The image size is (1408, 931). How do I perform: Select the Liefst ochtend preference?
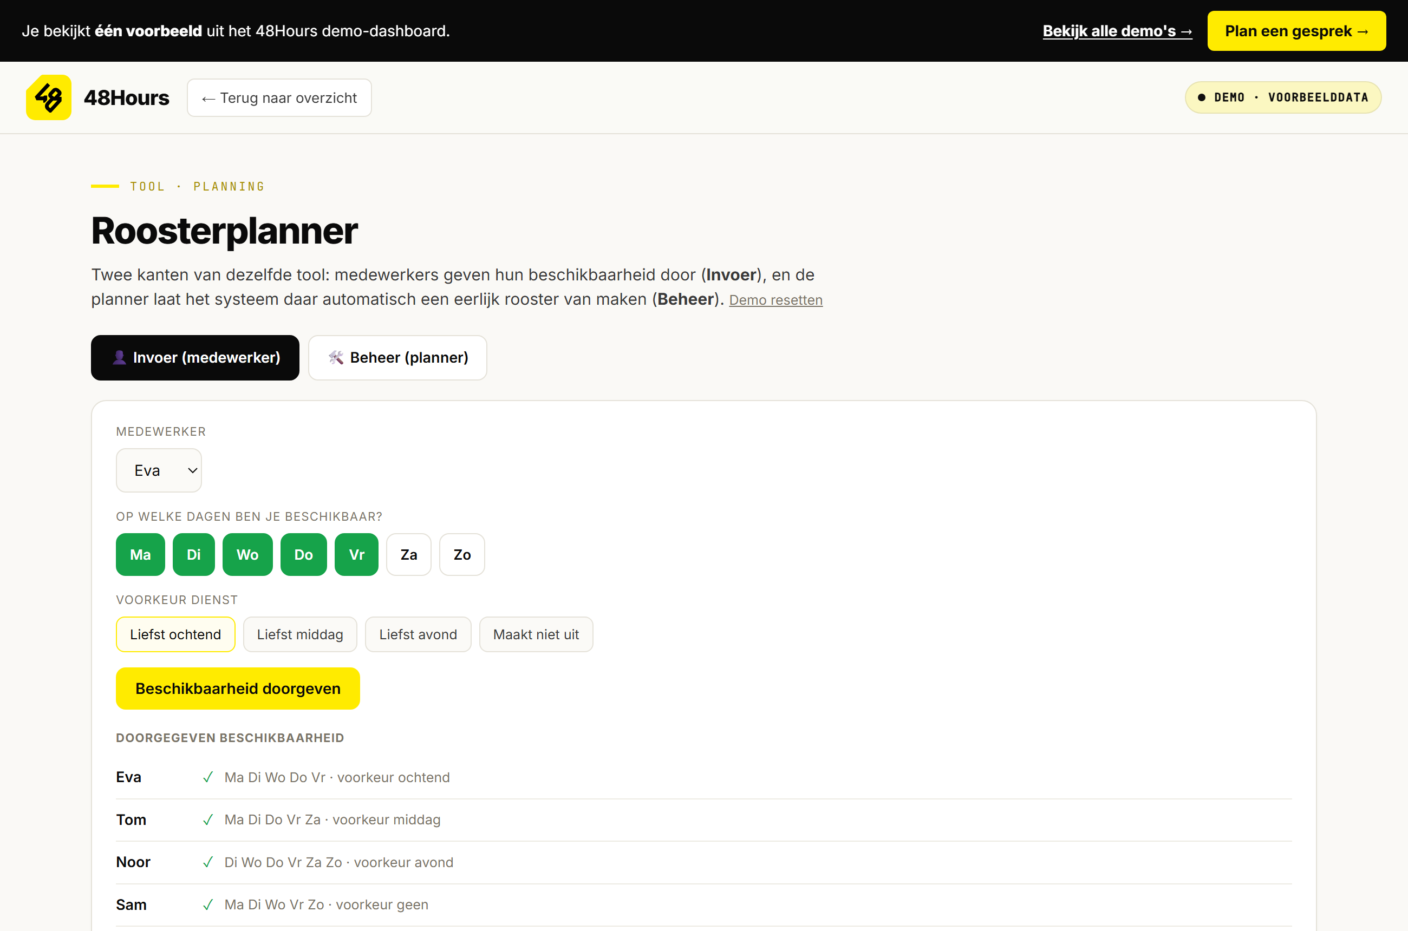click(x=175, y=634)
